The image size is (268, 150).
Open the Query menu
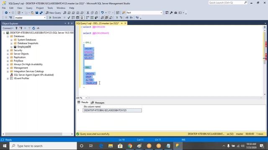pyautogui.click(x=29, y=8)
